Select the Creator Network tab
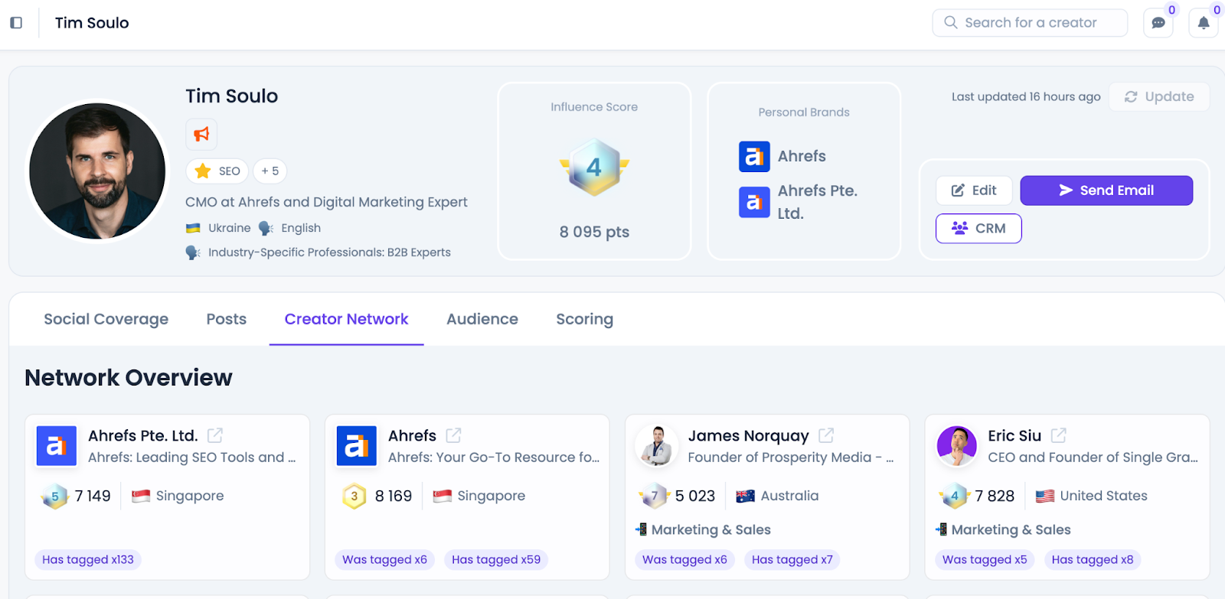Screen dimensions: 1225x599 click(x=347, y=319)
